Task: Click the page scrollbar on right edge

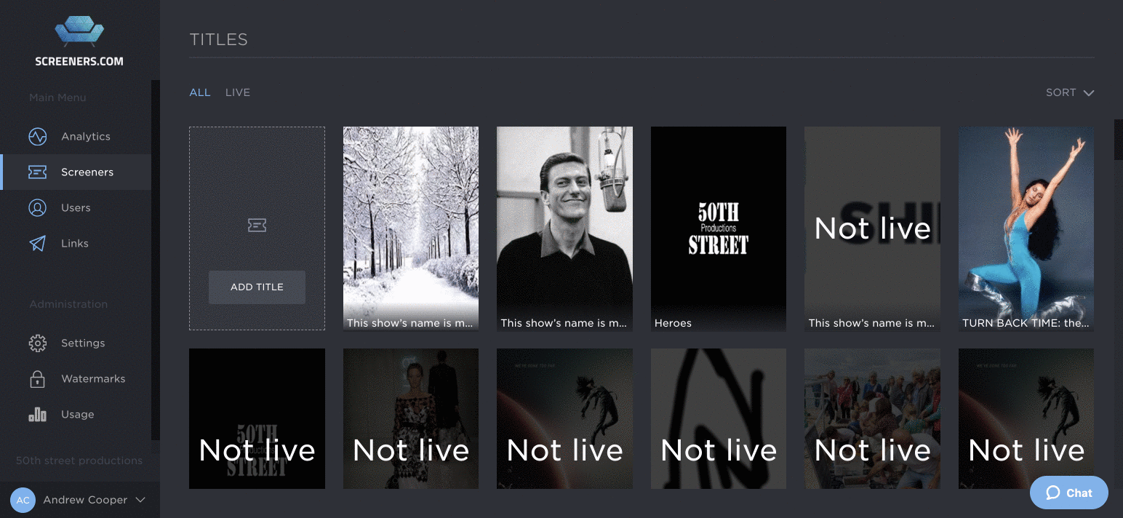Action: coord(1119,140)
